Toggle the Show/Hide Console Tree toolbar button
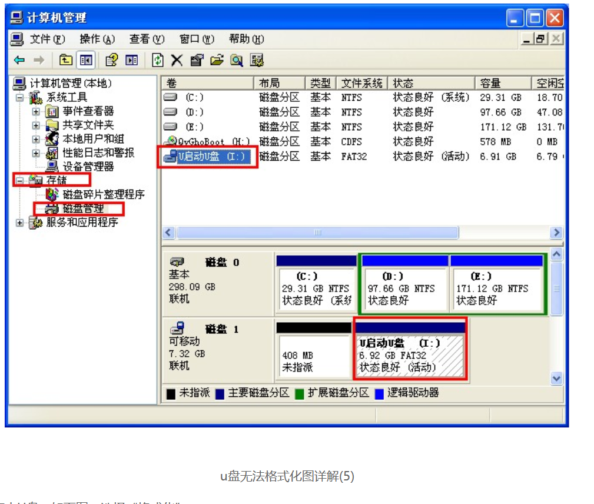The image size is (594, 504). pyautogui.click(x=86, y=60)
